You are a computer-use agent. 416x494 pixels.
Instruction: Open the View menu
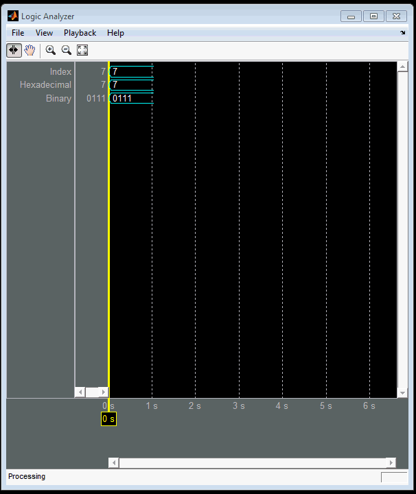pos(44,33)
